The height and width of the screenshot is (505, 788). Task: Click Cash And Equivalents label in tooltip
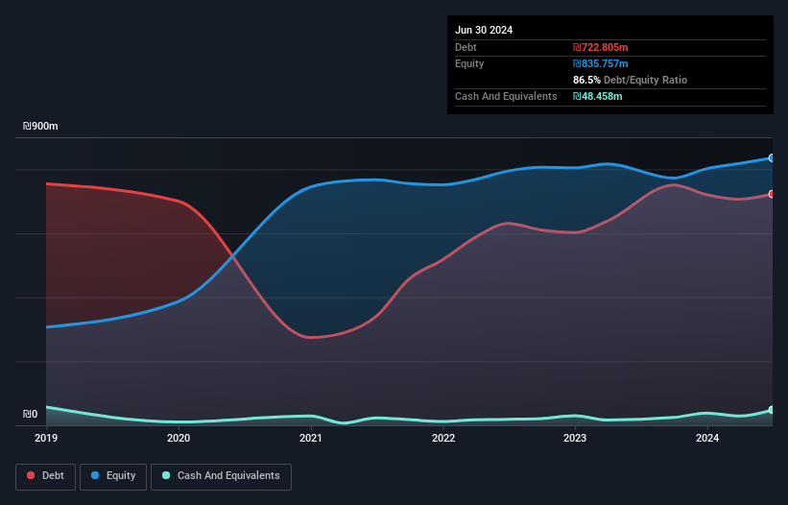coord(506,96)
